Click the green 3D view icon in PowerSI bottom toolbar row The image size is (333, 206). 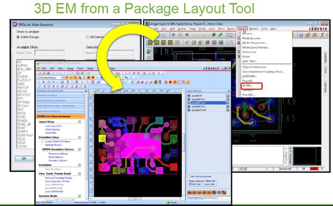tap(39, 86)
